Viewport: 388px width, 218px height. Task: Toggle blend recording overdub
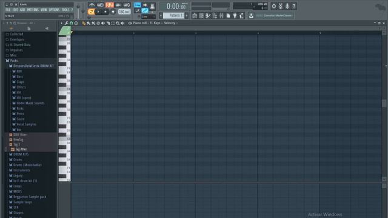118,5
